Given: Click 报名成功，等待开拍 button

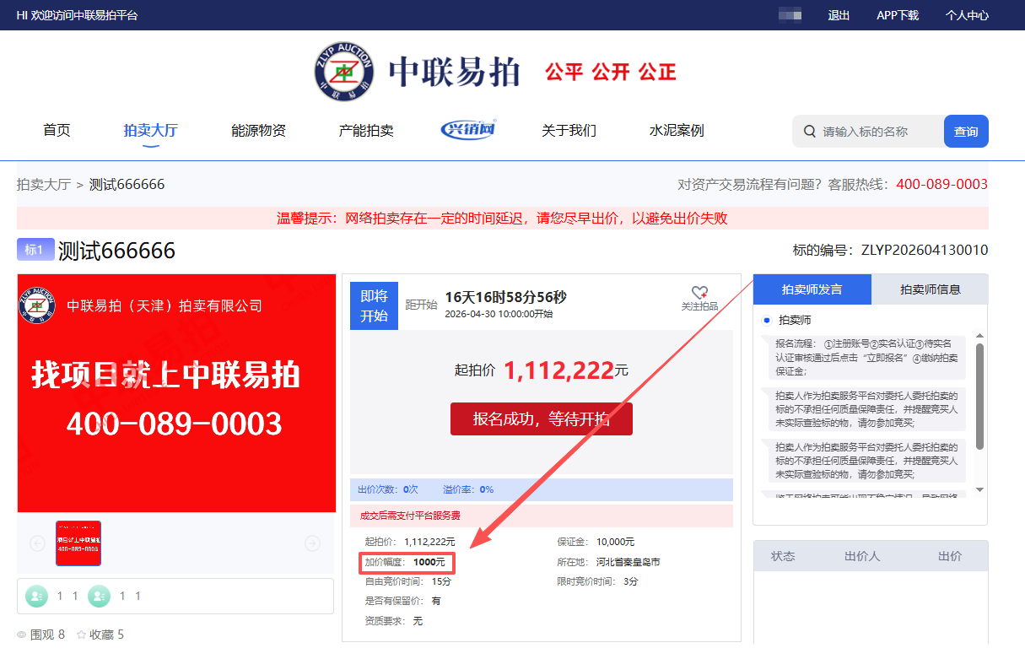Looking at the screenshot, I should (542, 419).
